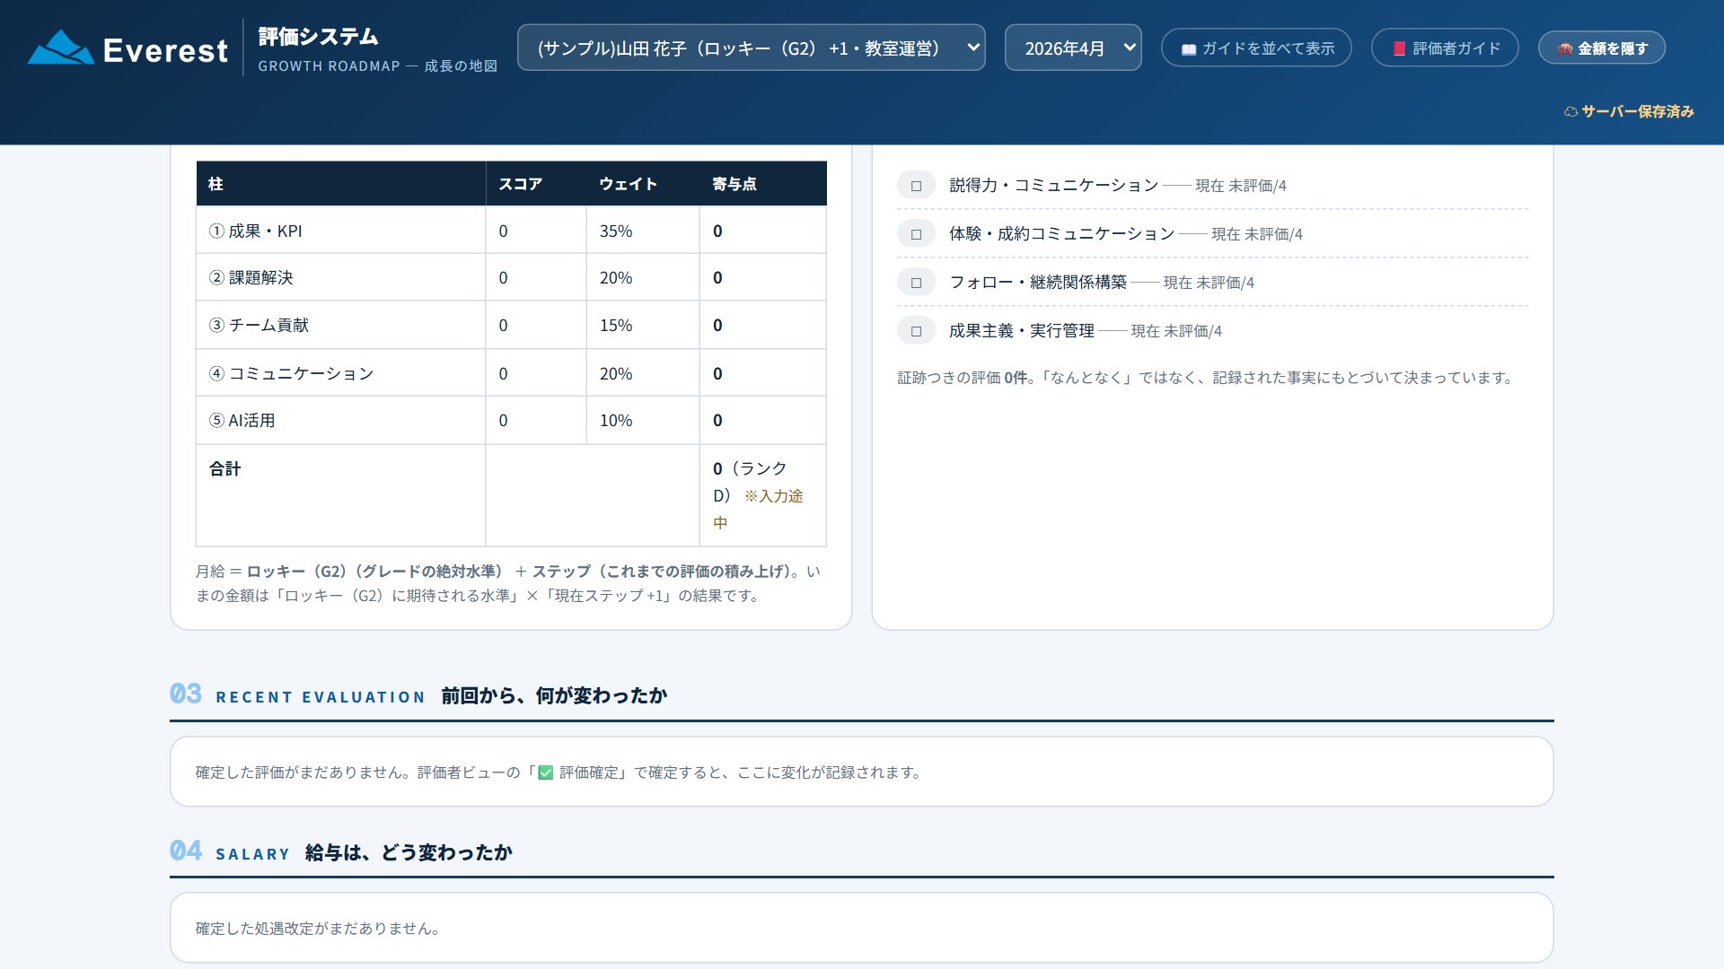
Task: Click the 評価システム title text
Action: pos(318,37)
